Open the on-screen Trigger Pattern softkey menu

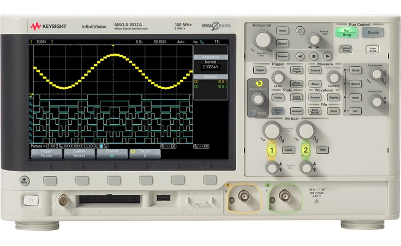point(46,154)
